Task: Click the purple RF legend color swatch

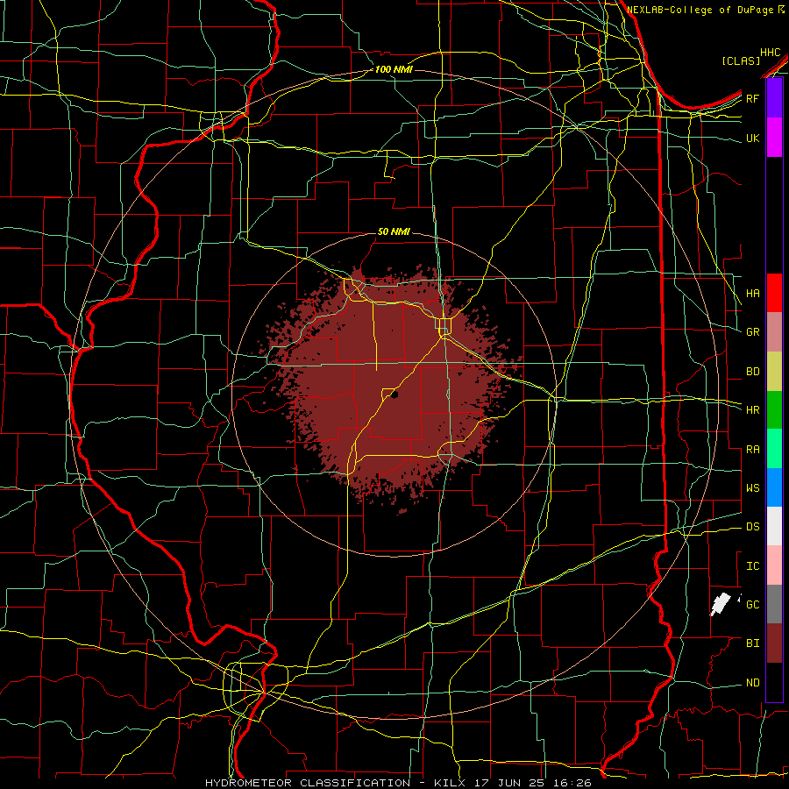Action: (774, 98)
